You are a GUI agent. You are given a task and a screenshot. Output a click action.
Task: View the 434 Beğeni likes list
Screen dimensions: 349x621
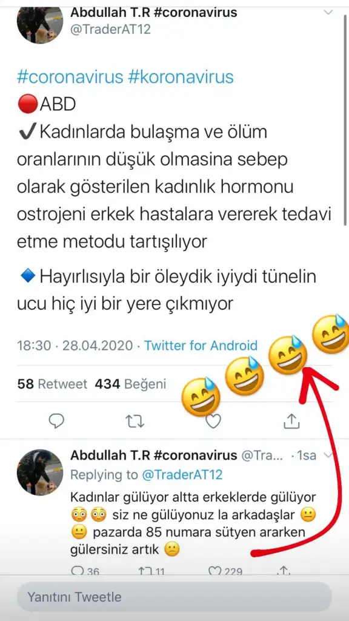click(x=130, y=384)
